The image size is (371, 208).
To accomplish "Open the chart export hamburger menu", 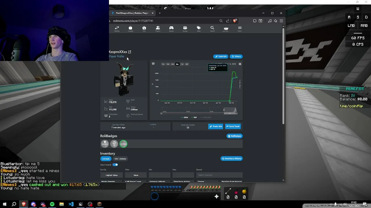I will [240, 64].
